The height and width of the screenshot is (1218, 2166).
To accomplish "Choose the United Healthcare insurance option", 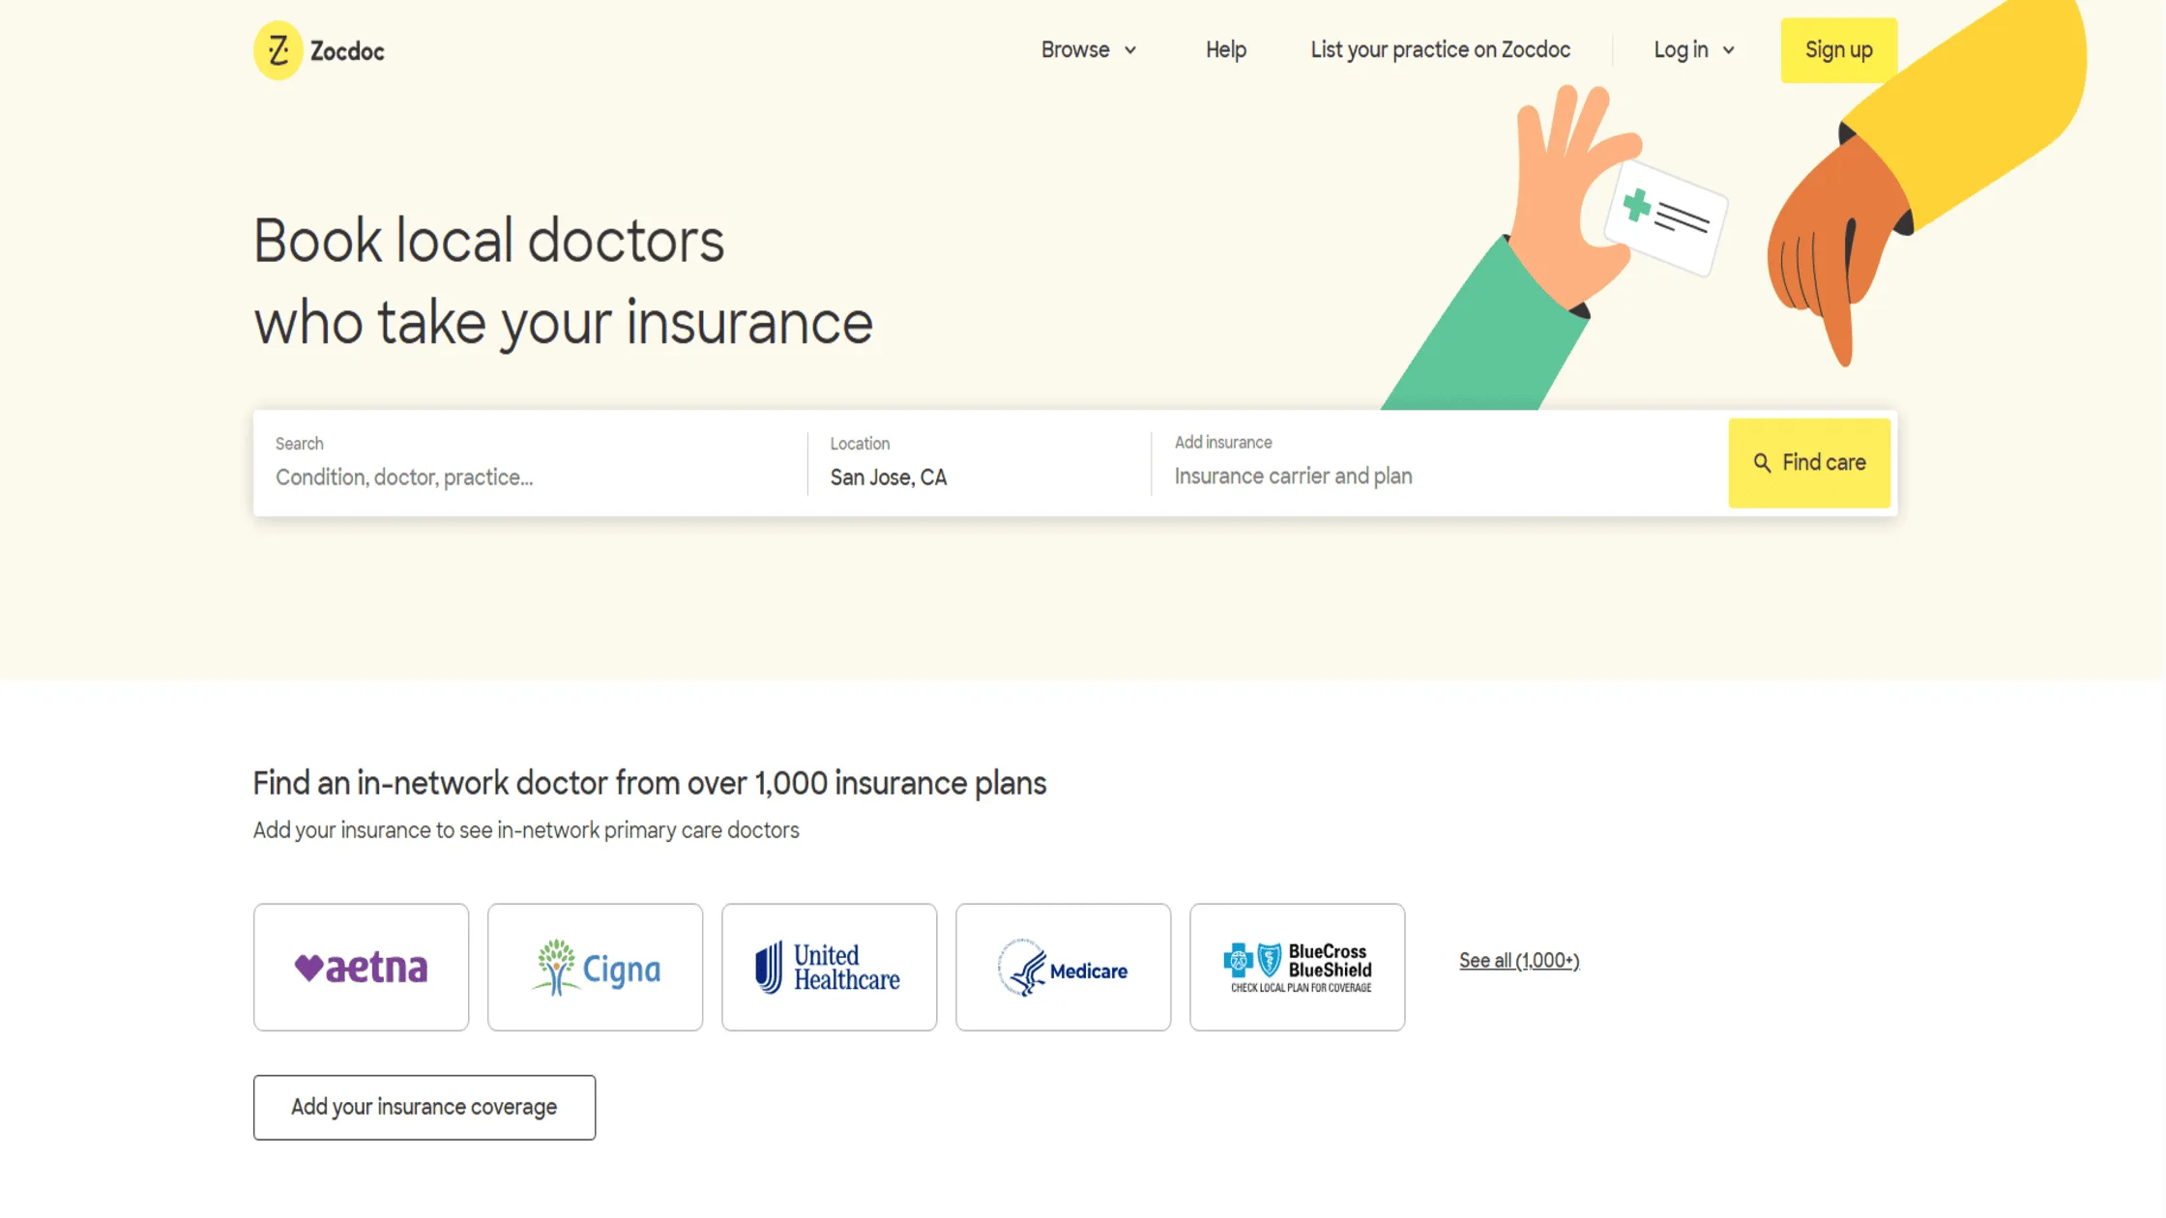I will coord(829,967).
